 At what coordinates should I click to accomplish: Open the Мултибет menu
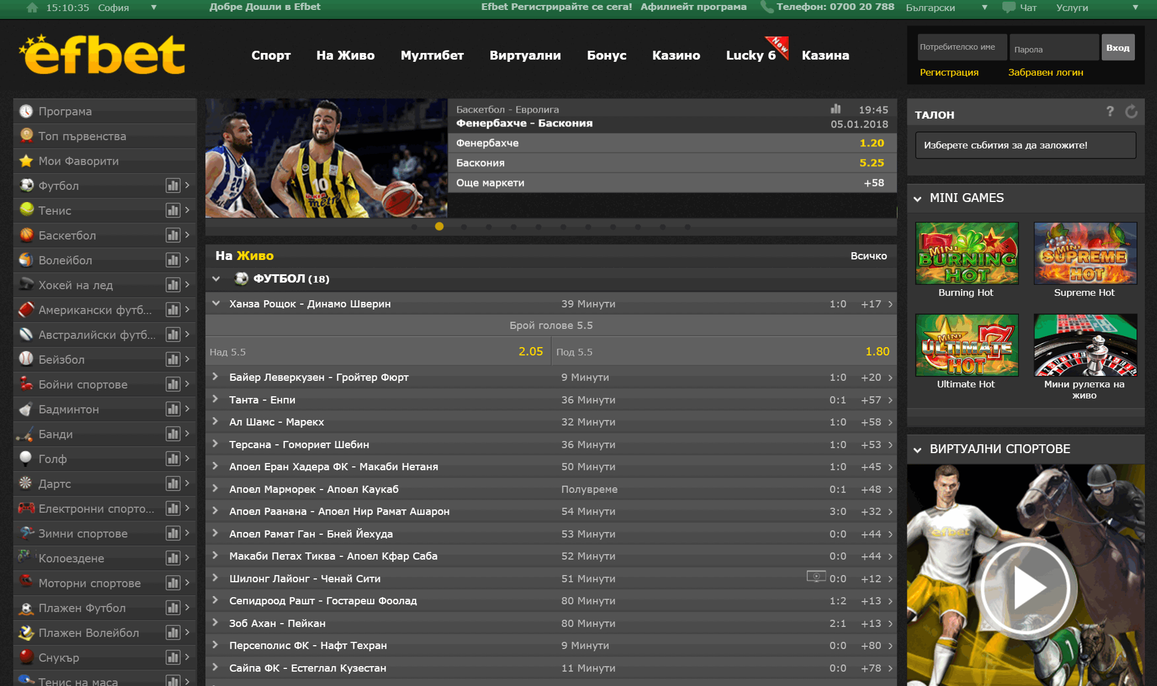[x=432, y=55]
